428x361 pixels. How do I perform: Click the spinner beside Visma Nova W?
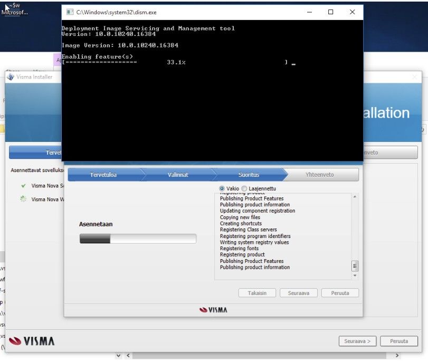(x=23, y=199)
